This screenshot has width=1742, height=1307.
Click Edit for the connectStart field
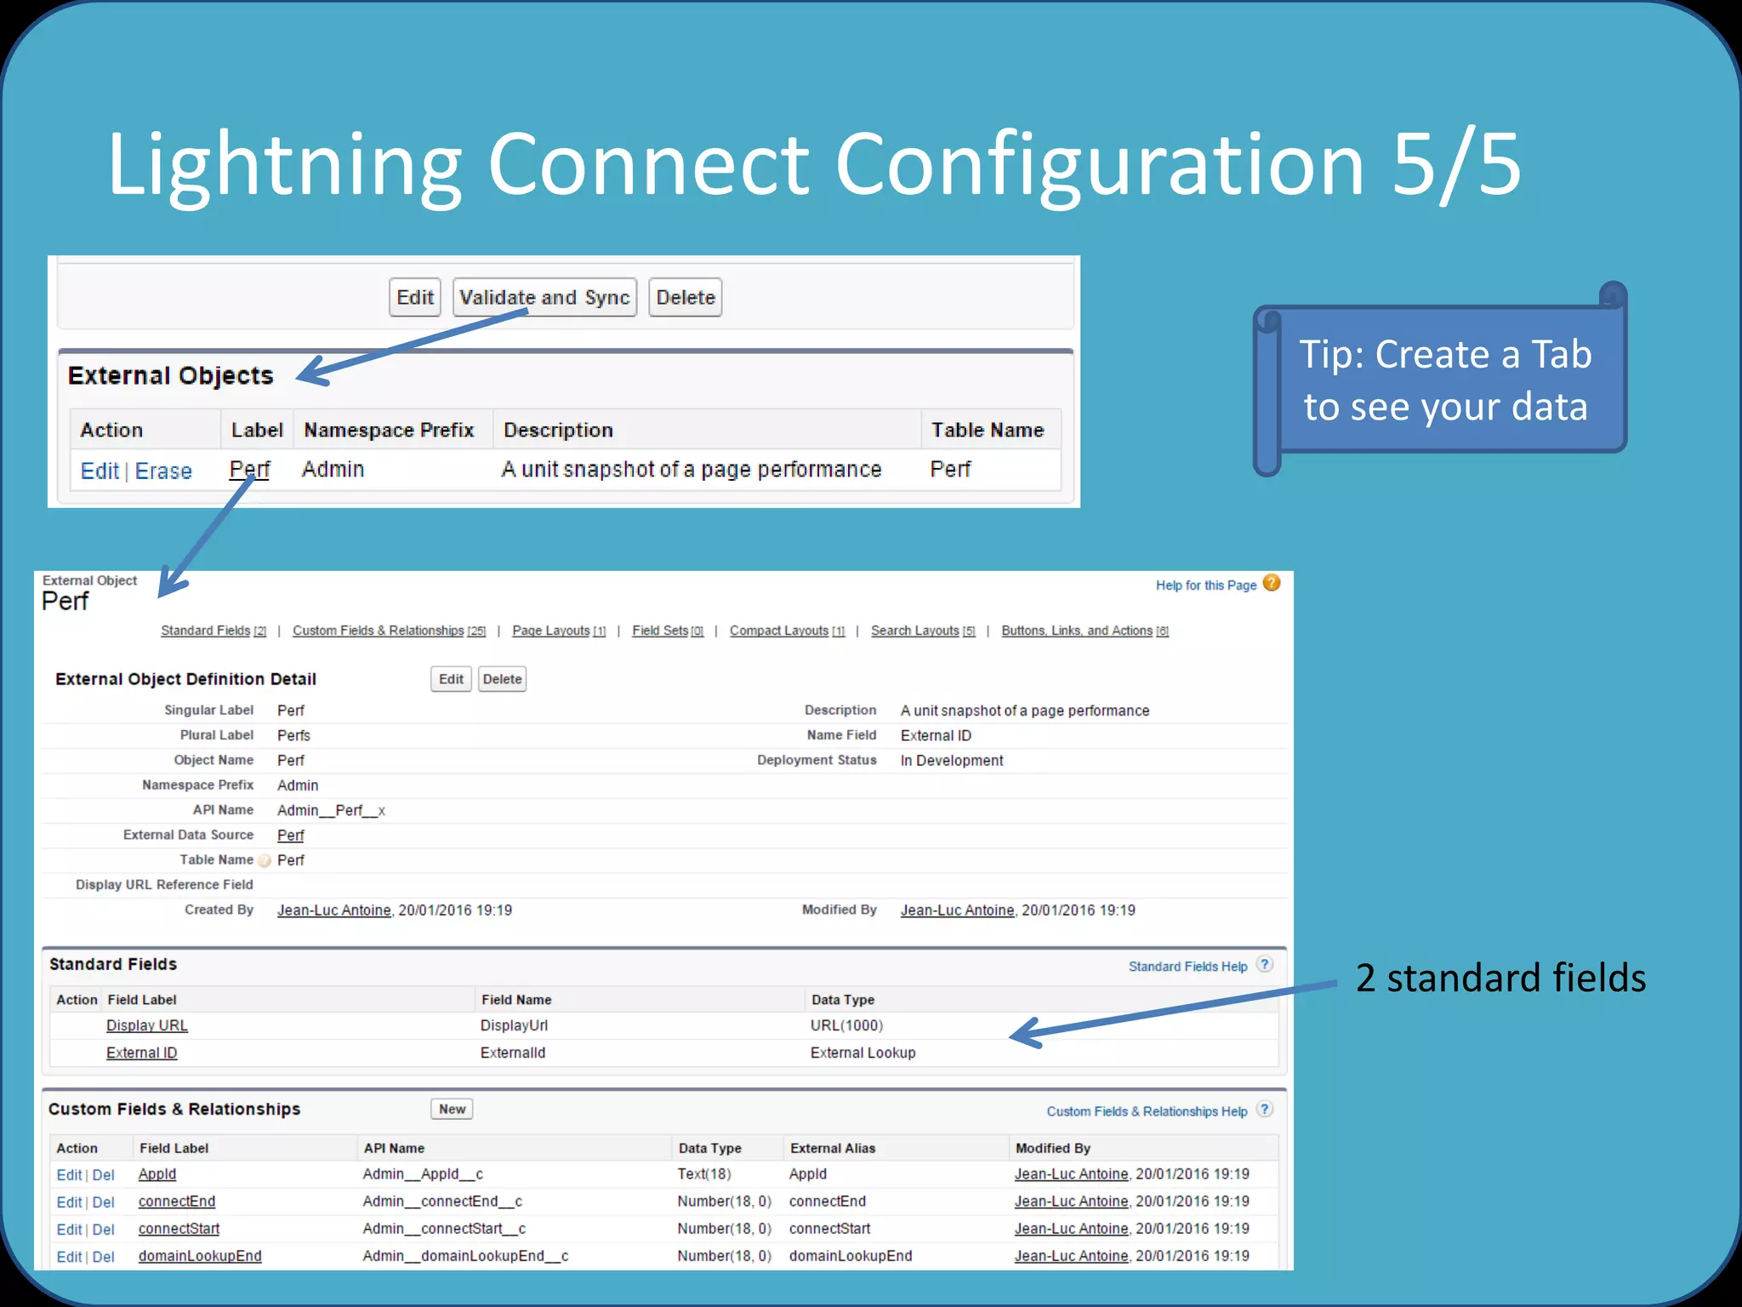point(69,1230)
